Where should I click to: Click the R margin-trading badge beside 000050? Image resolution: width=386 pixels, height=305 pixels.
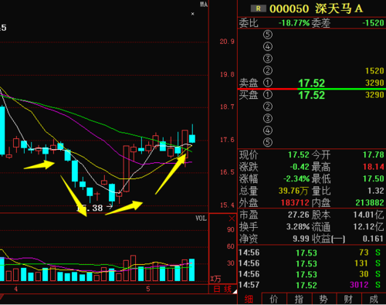point(259,8)
